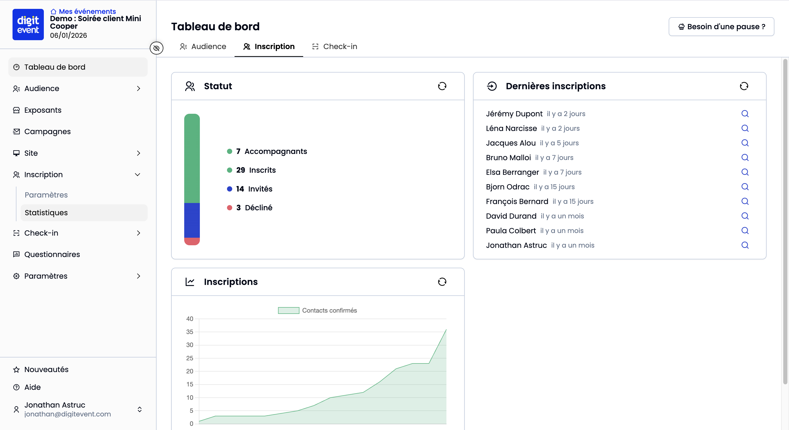Toggle Contacts confirmés legend series
The image size is (789, 430).
click(317, 310)
